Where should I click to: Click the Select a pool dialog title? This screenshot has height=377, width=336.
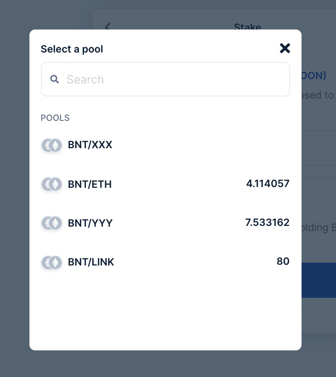(x=71, y=49)
